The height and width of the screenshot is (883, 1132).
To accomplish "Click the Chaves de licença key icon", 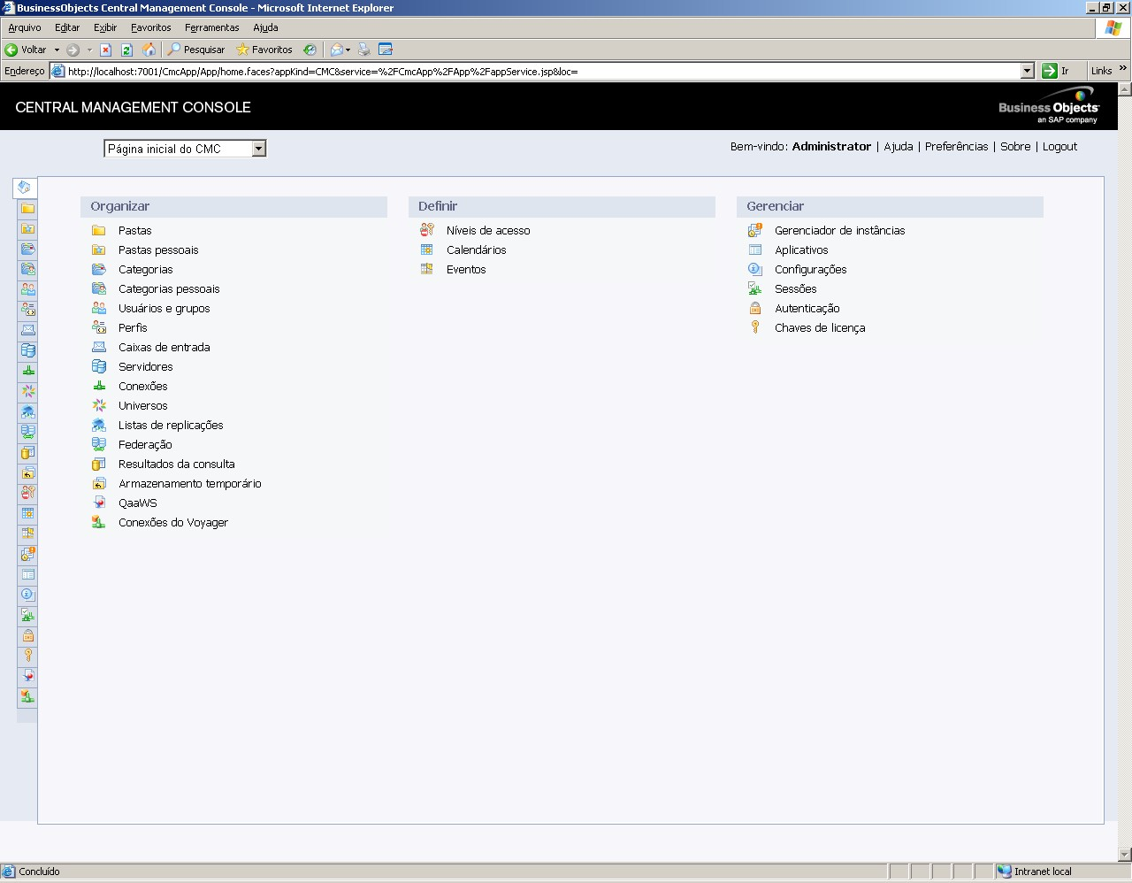I will [x=755, y=328].
